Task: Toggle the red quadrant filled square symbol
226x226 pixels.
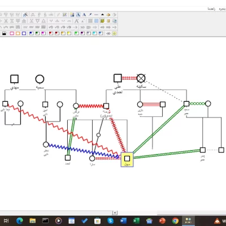Action: 51,33
